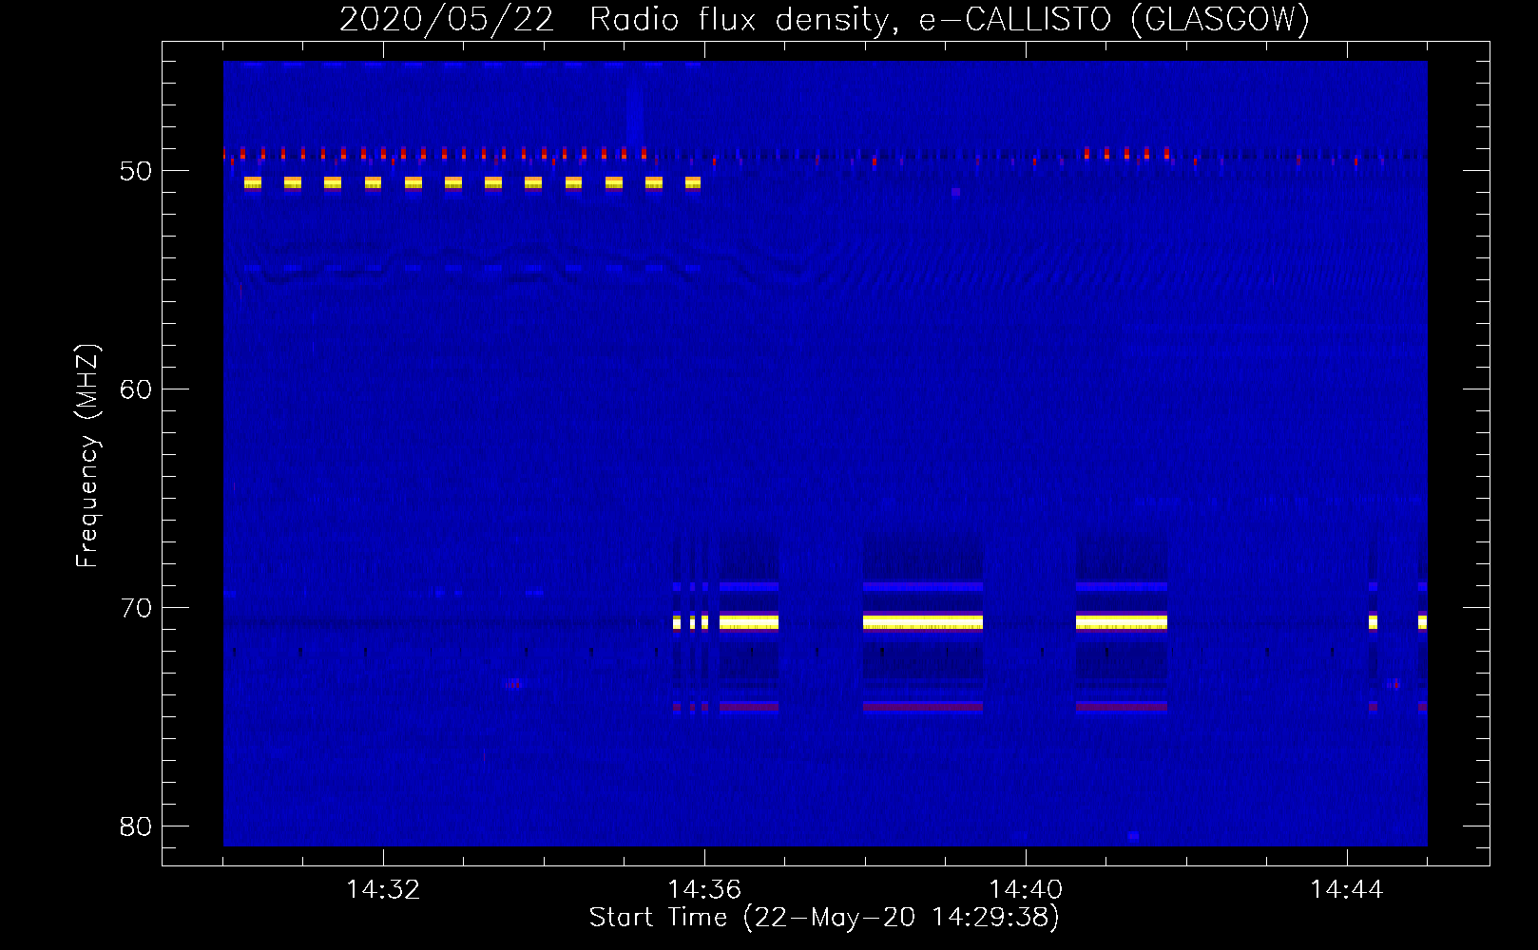The width and height of the screenshot is (1538, 950).
Task: Click the 14:36 time tick label
Action: point(704,890)
